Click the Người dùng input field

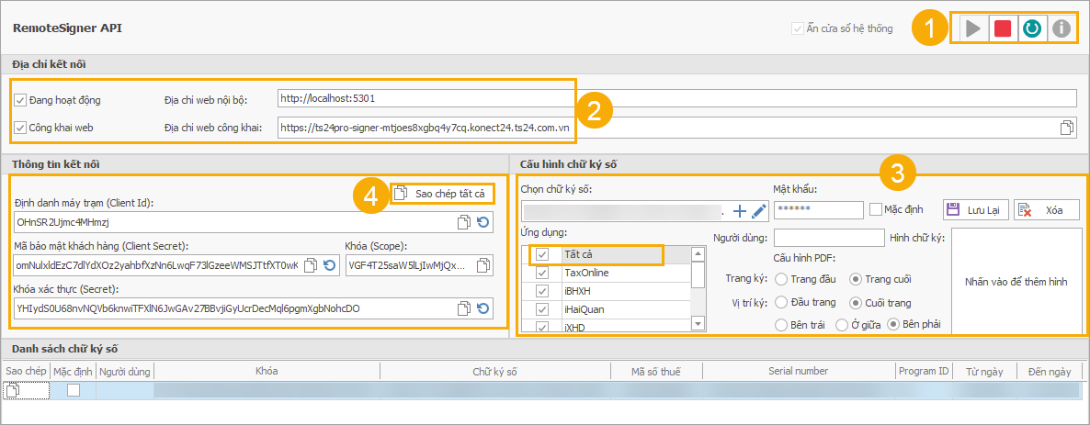[x=829, y=238]
